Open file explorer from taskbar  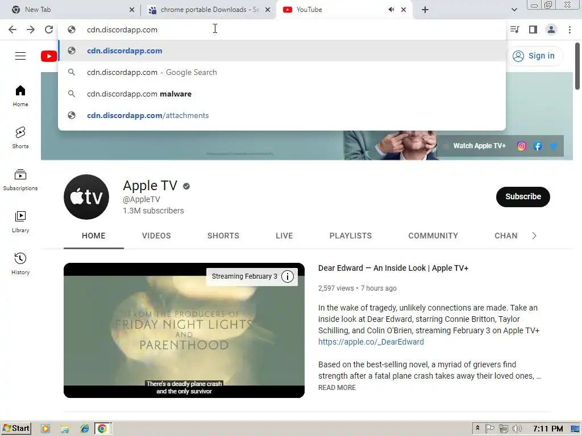[x=65, y=429]
